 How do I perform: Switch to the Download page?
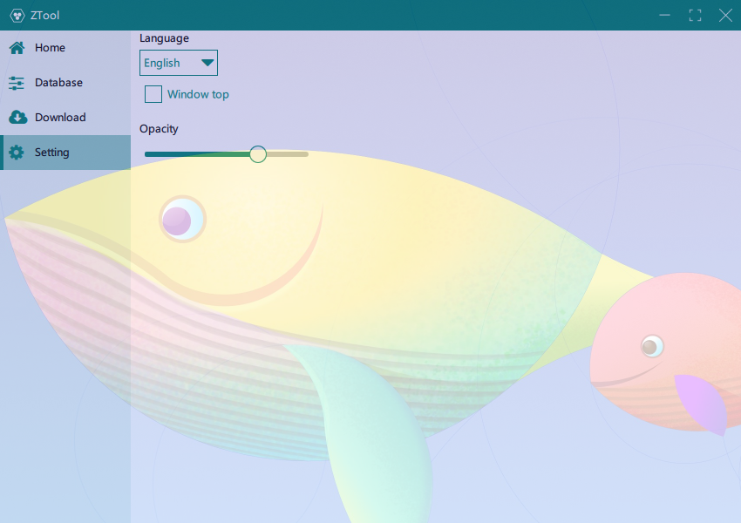(65, 117)
